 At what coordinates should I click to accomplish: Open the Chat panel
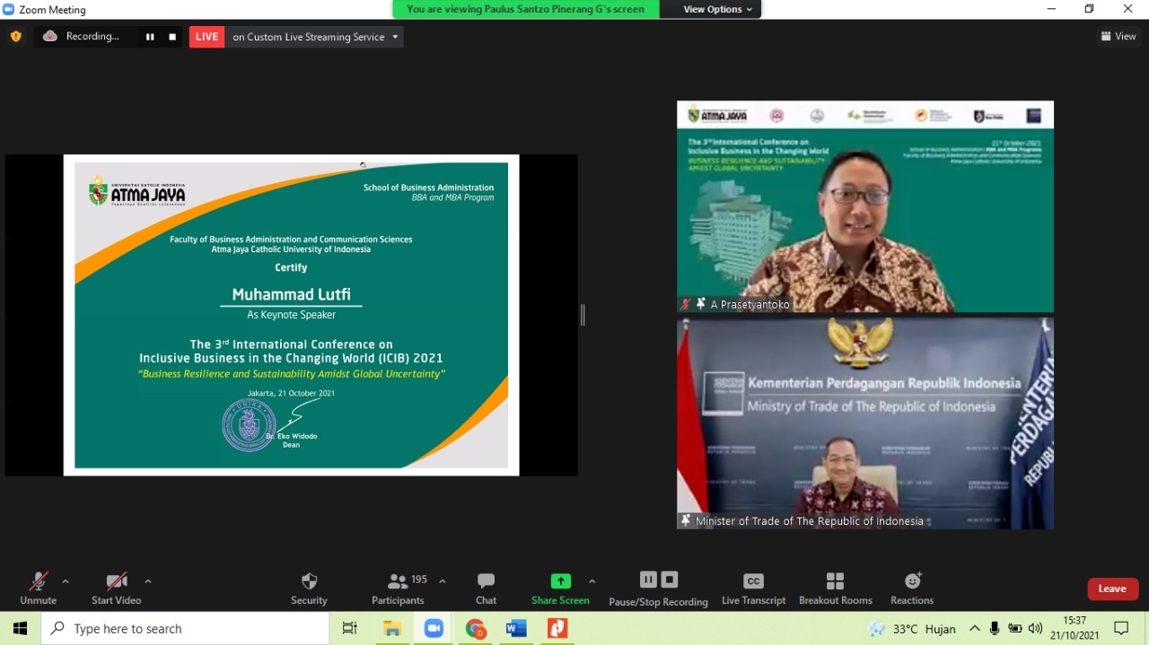coord(486,588)
